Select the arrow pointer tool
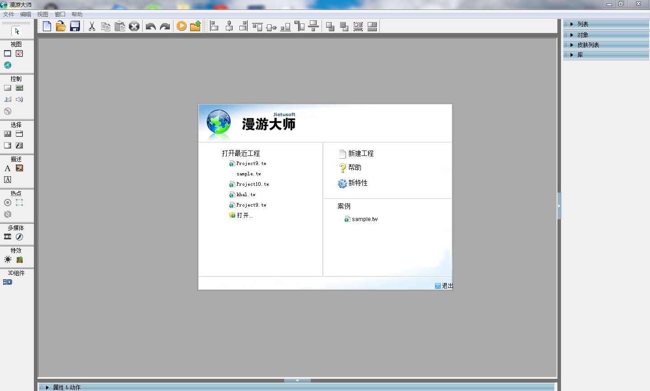 [x=17, y=31]
